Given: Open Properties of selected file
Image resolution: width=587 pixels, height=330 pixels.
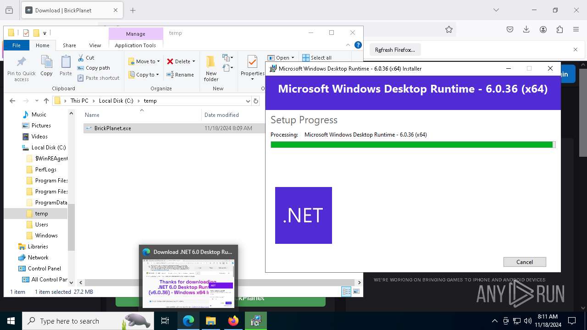Looking at the screenshot, I should [x=252, y=67].
